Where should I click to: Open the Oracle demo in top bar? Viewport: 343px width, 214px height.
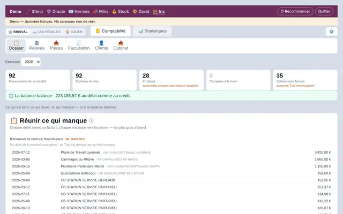pyautogui.click(x=56, y=11)
